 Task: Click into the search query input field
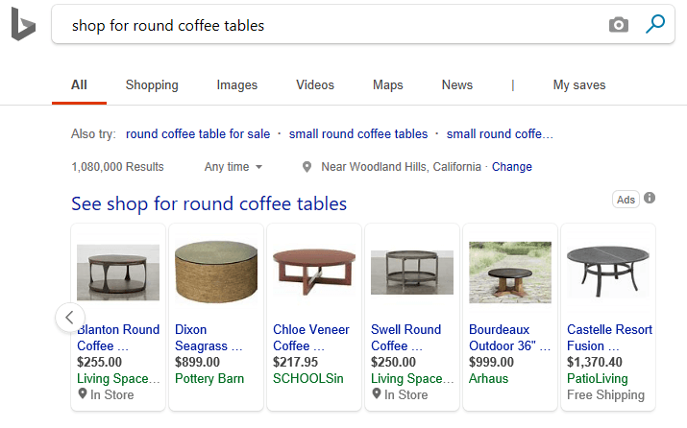click(333, 25)
